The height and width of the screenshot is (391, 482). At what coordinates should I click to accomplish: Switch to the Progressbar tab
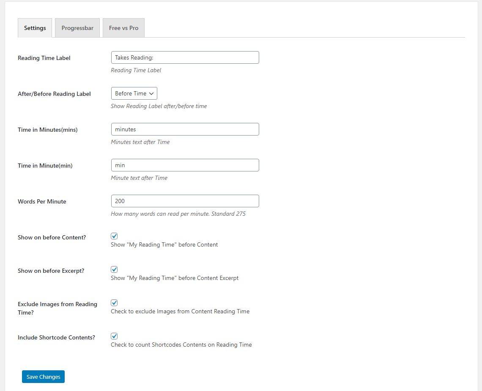tap(77, 28)
